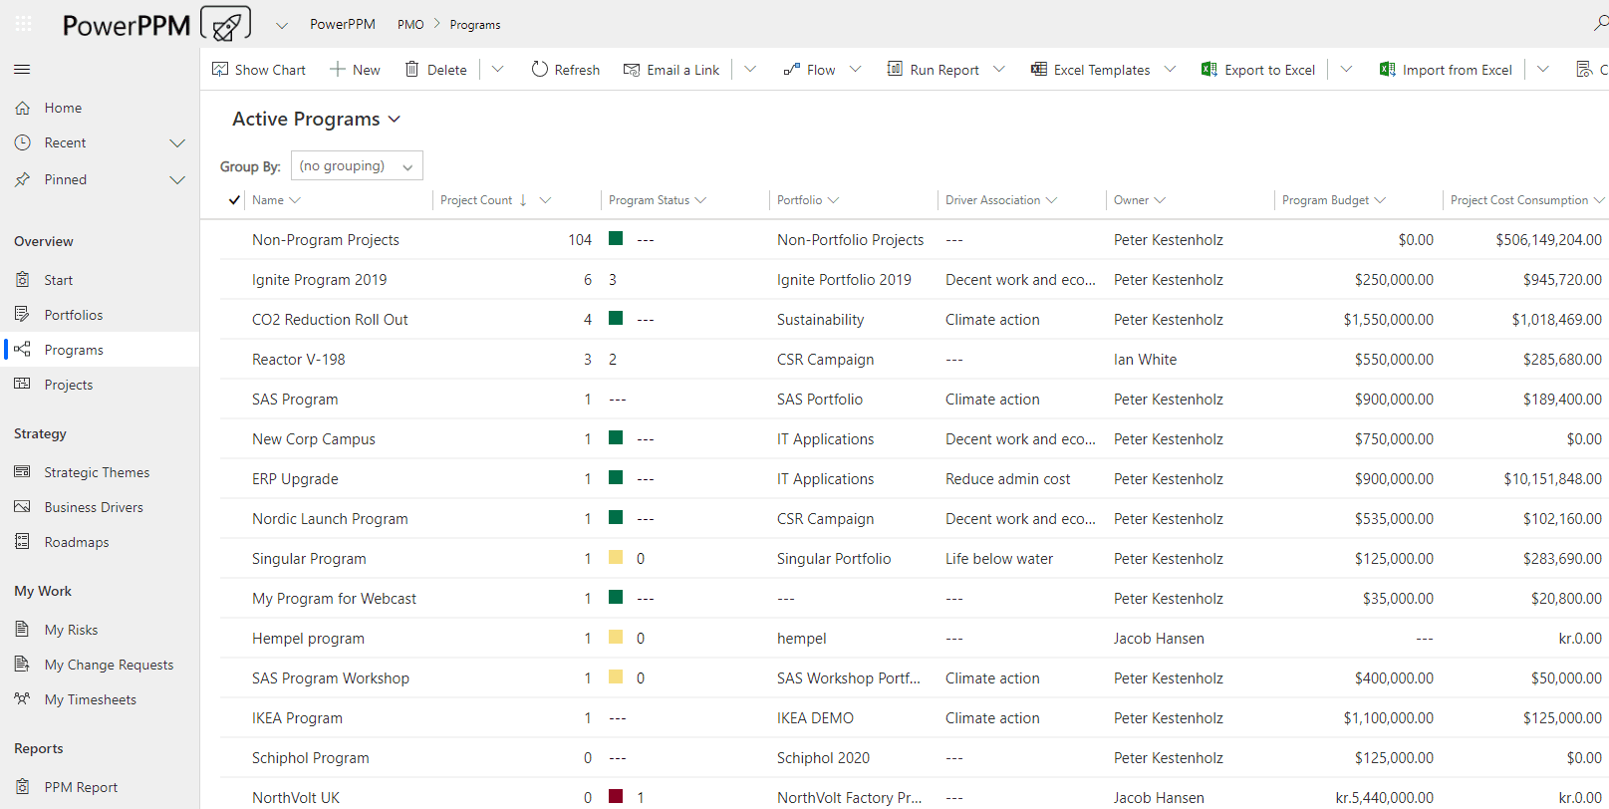Click the Pinned pin icon
The image size is (1609, 809).
coord(23,179)
